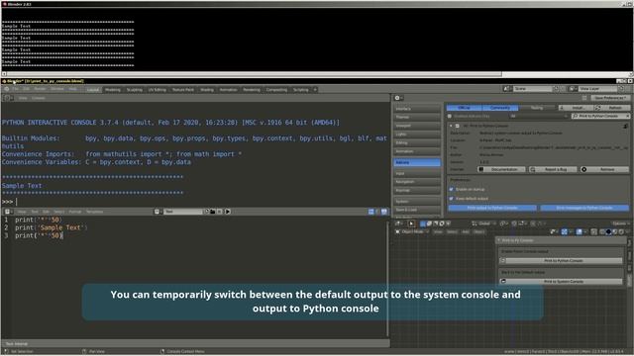Click the Remove add-on button
The width and height of the screenshot is (634, 356).
coord(605,169)
